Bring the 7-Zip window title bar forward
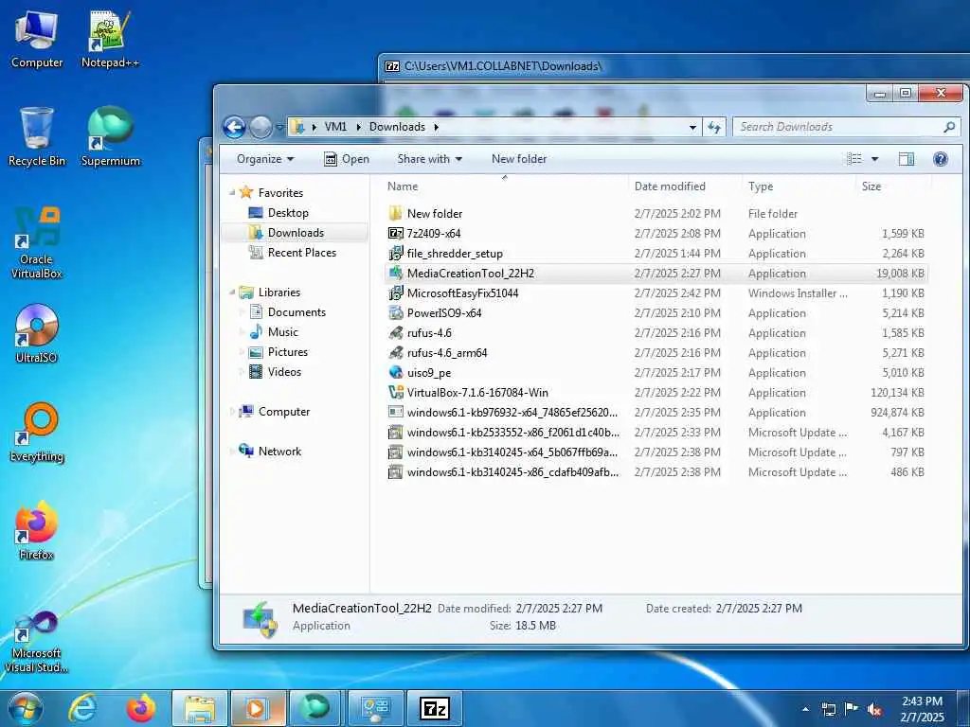Screen dimensions: 970x727 (x=674, y=66)
